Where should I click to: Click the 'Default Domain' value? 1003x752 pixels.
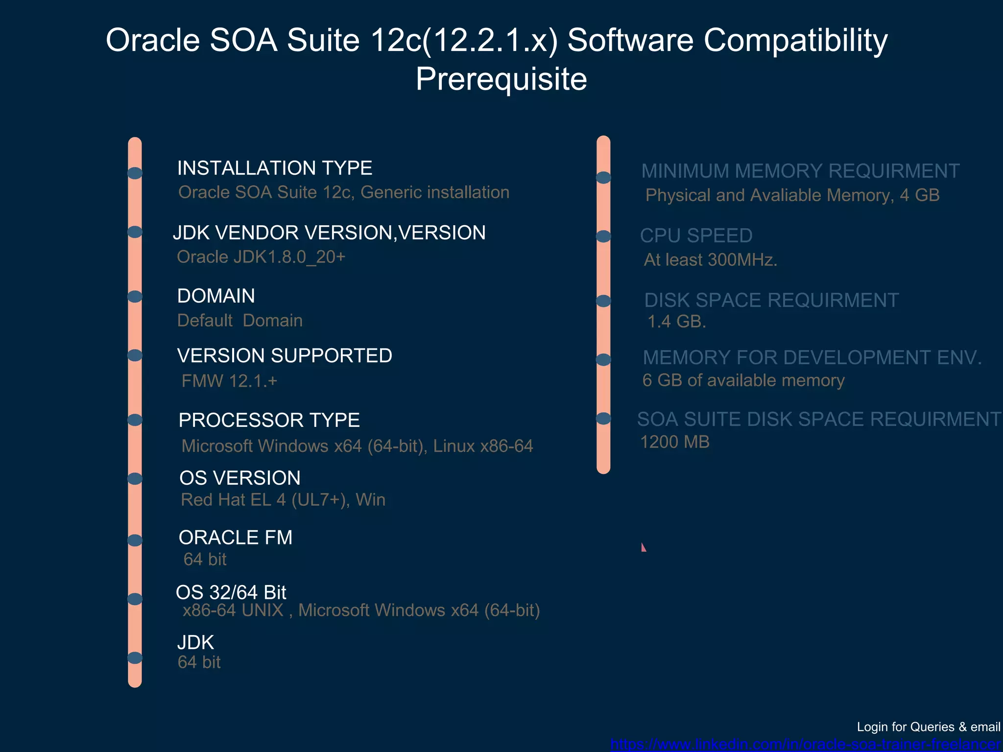point(240,321)
